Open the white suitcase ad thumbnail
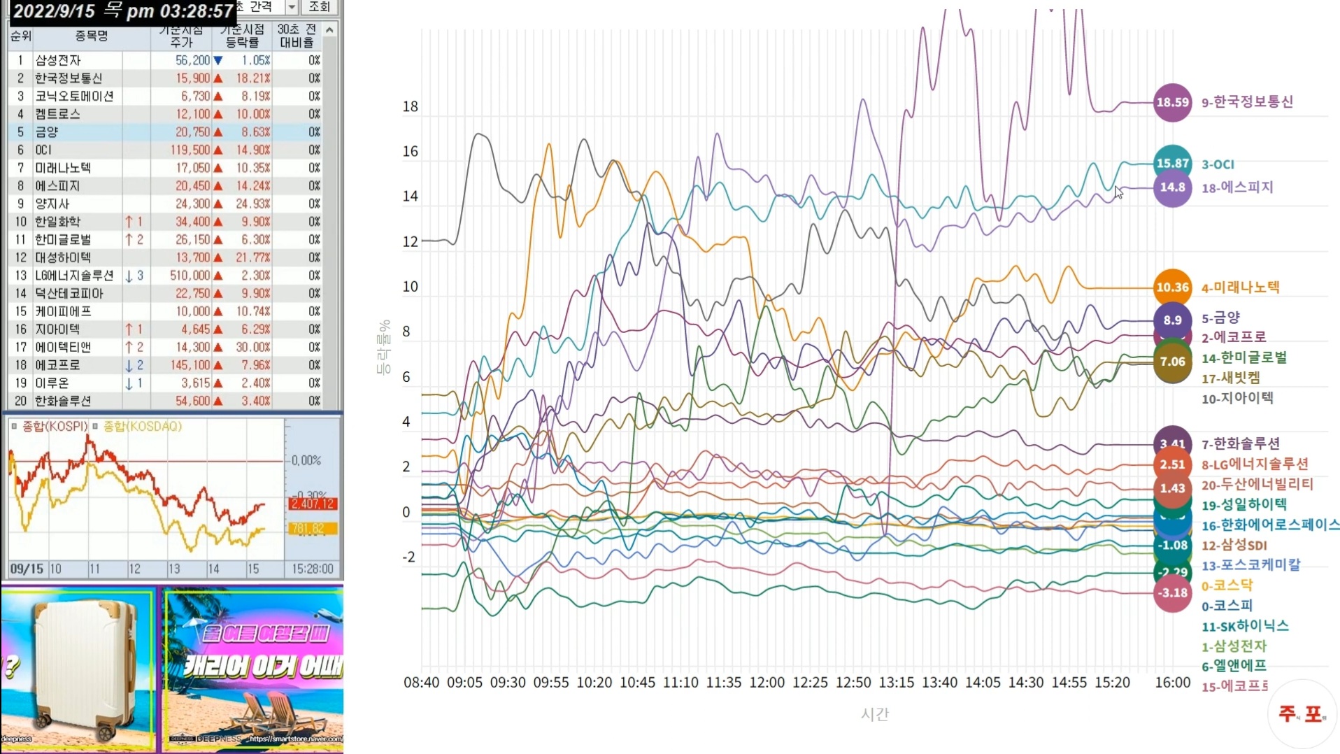Screen dimensions: 1340x754 click(x=78, y=670)
